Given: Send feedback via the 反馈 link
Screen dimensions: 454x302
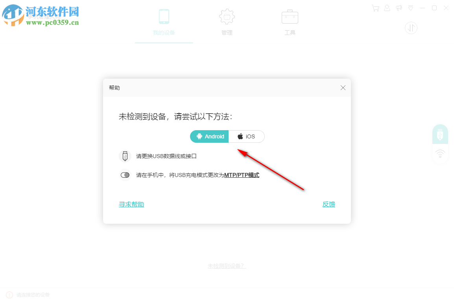Looking at the screenshot, I should 329,204.
